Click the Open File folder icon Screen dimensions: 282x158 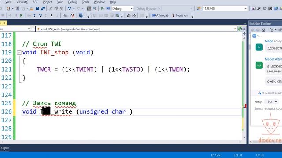[31, 8]
